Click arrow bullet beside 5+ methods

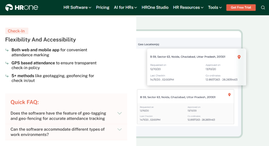click(x=7, y=76)
